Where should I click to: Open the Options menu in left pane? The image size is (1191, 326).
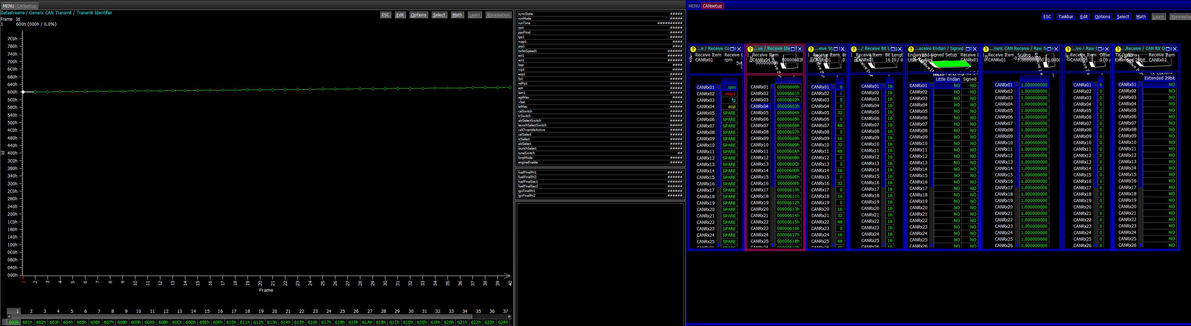(419, 15)
